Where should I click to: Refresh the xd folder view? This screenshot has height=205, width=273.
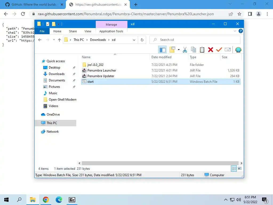pos(142,40)
